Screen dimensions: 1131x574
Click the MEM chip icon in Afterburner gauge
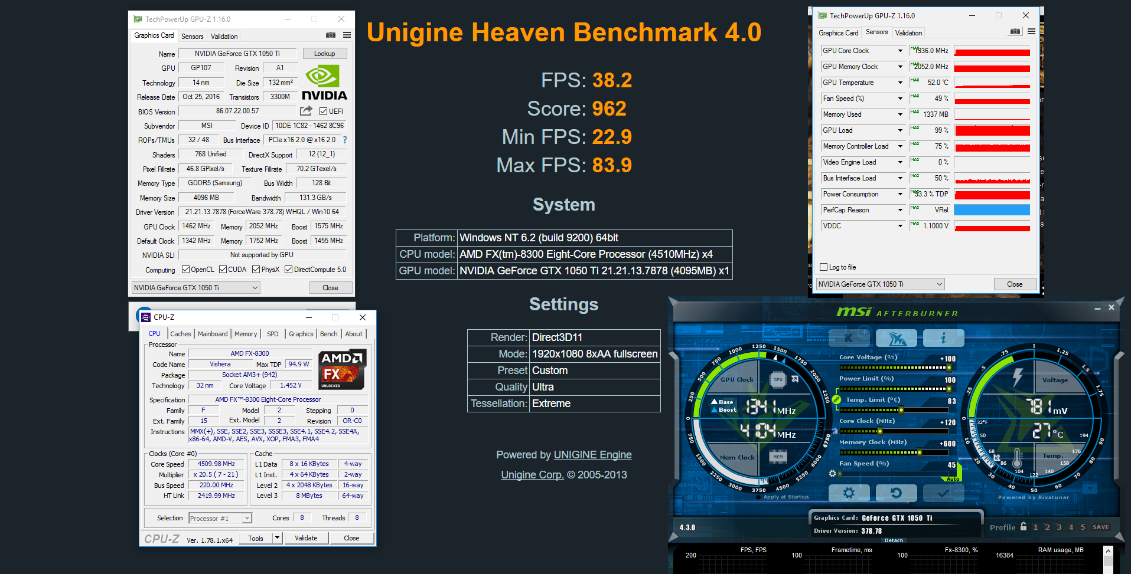tap(778, 457)
